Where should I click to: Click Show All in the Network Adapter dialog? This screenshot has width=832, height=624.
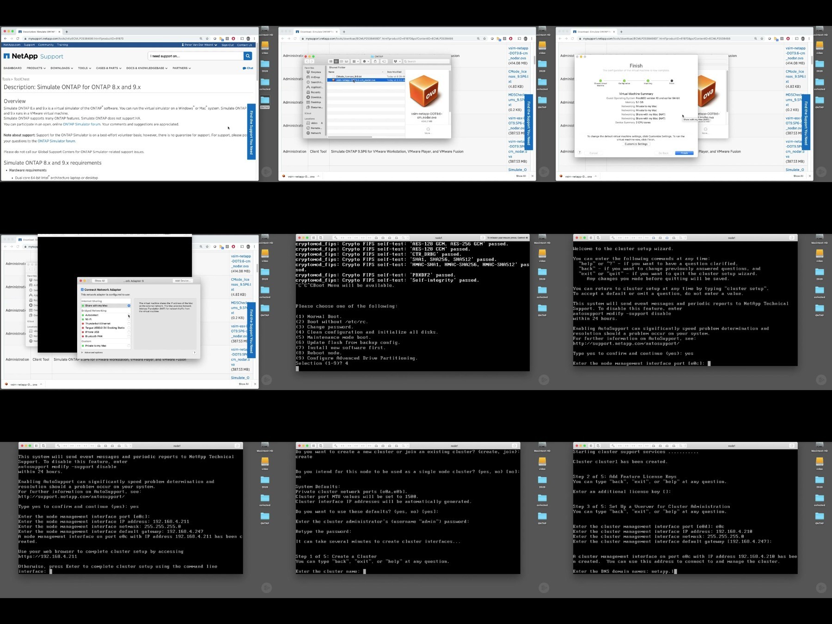(x=99, y=281)
